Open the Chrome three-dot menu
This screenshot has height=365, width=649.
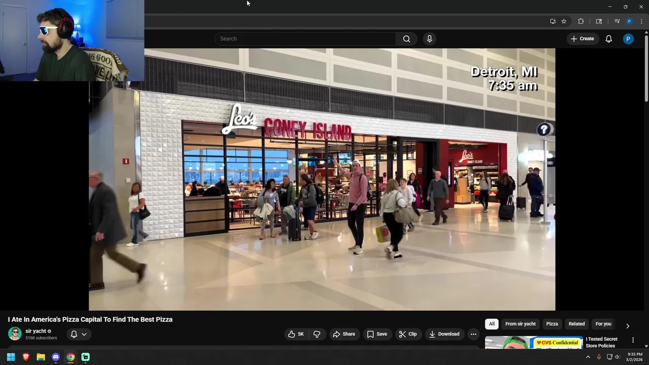[641, 21]
